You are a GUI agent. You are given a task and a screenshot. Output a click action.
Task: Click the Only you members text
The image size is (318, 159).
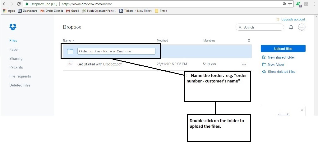[210, 64]
